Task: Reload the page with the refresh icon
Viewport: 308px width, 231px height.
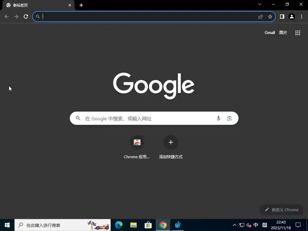Action: click(x=26, y=17)
